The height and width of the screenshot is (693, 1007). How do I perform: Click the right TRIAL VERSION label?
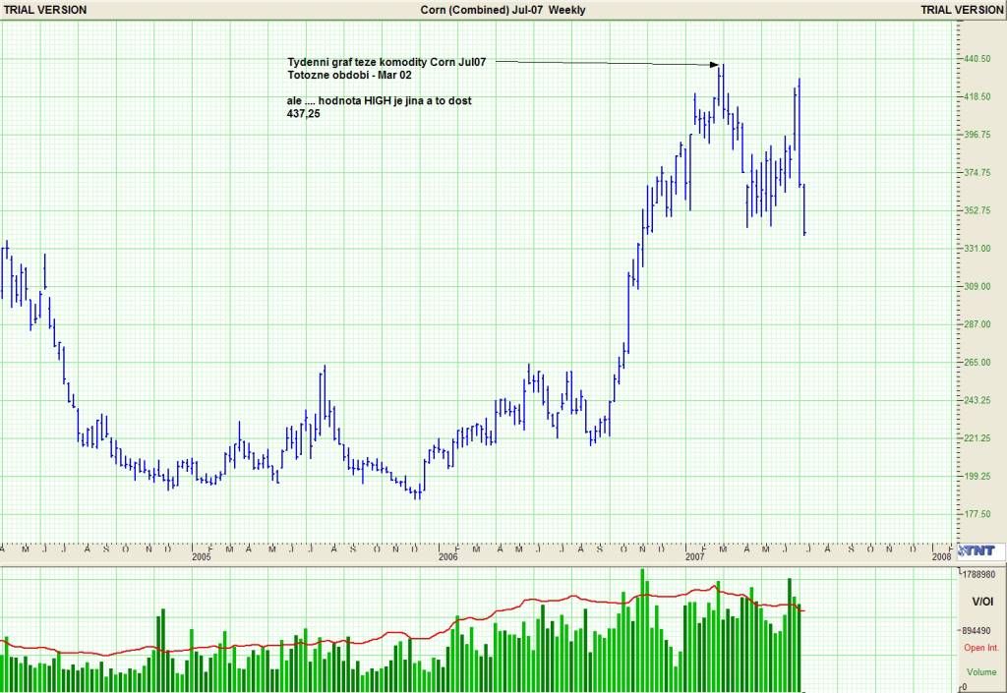coord(962,10)
